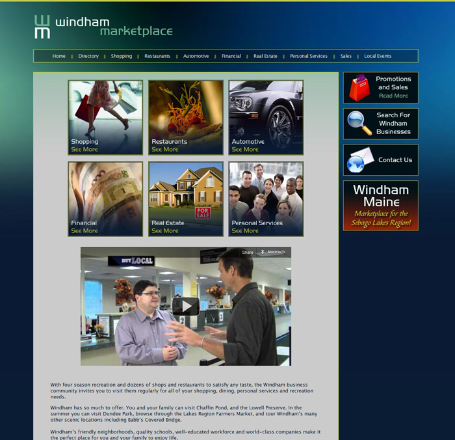Open the Shopping category tile
The width and height of the screenshot is (455, 440).
[105, 117]
